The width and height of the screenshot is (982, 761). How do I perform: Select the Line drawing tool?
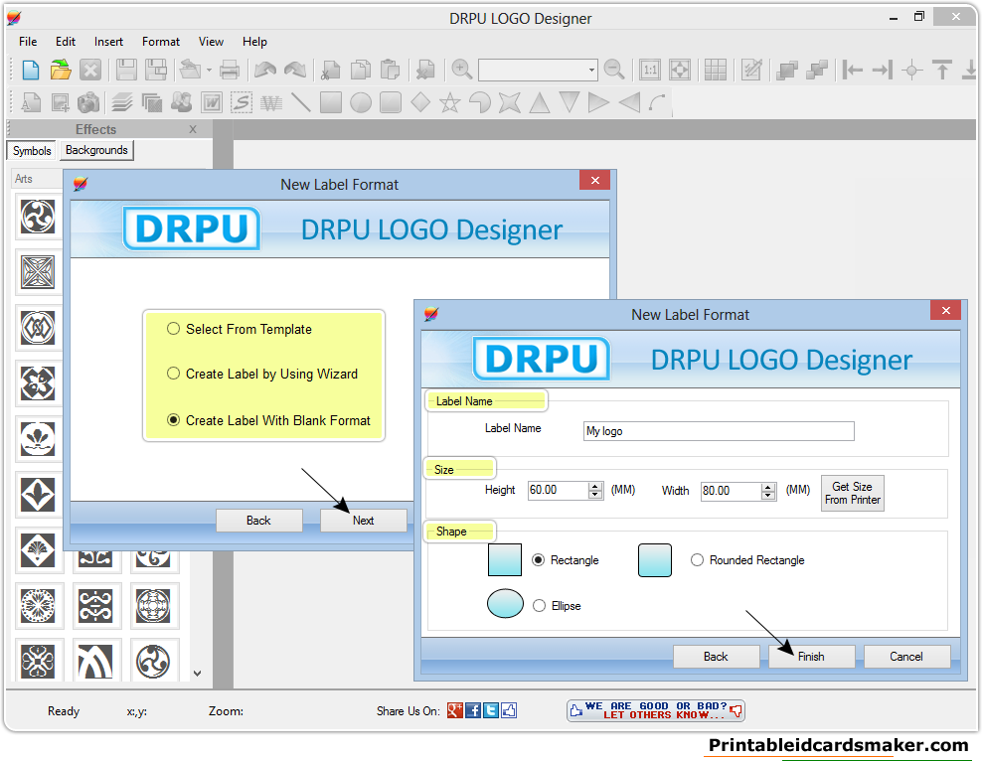(300, 102)
